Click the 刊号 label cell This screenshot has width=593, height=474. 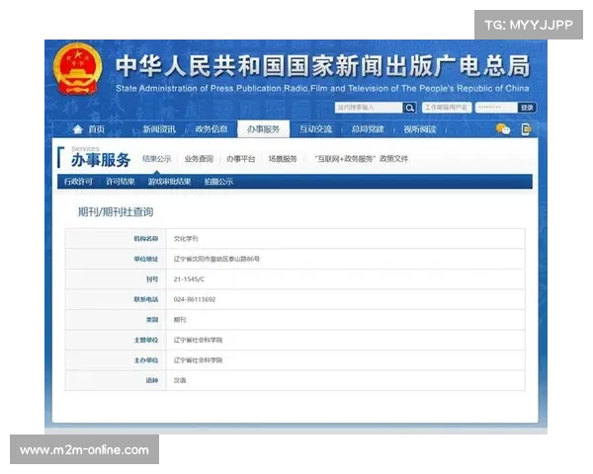116,279
